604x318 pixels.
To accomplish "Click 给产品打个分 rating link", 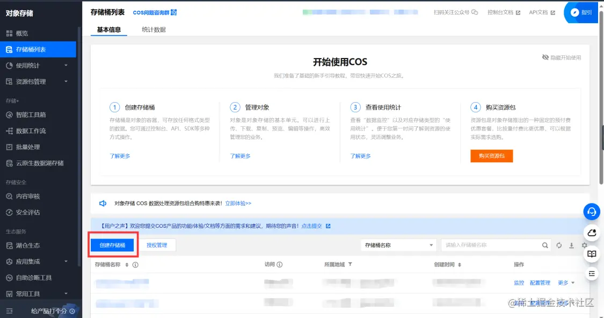I will tap(53, 311).
